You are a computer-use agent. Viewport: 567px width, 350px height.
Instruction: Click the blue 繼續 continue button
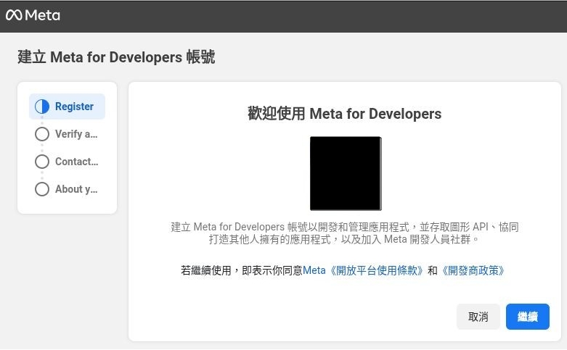click(x=528, y=317)
